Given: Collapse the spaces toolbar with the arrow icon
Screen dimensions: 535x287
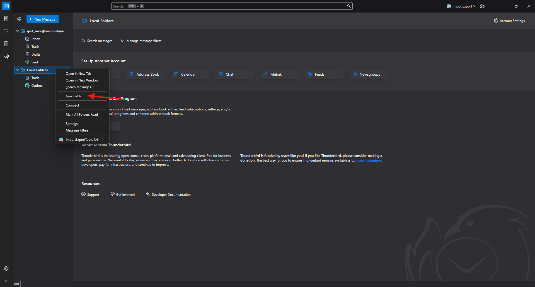Looking at the screenshot, I should (x=6, y=281).
